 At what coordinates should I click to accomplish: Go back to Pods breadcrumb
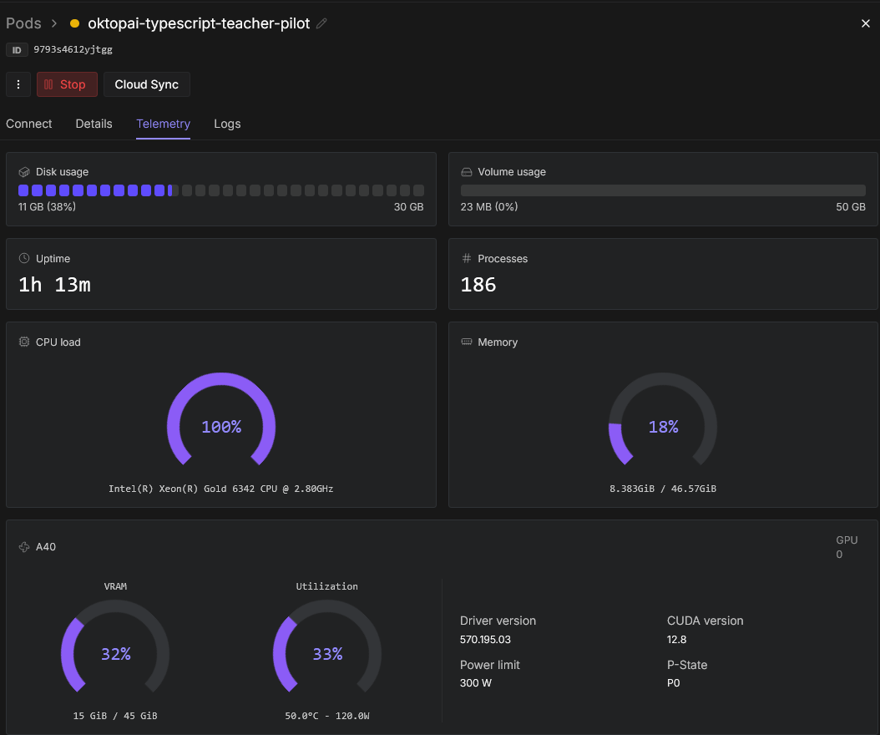23,23
